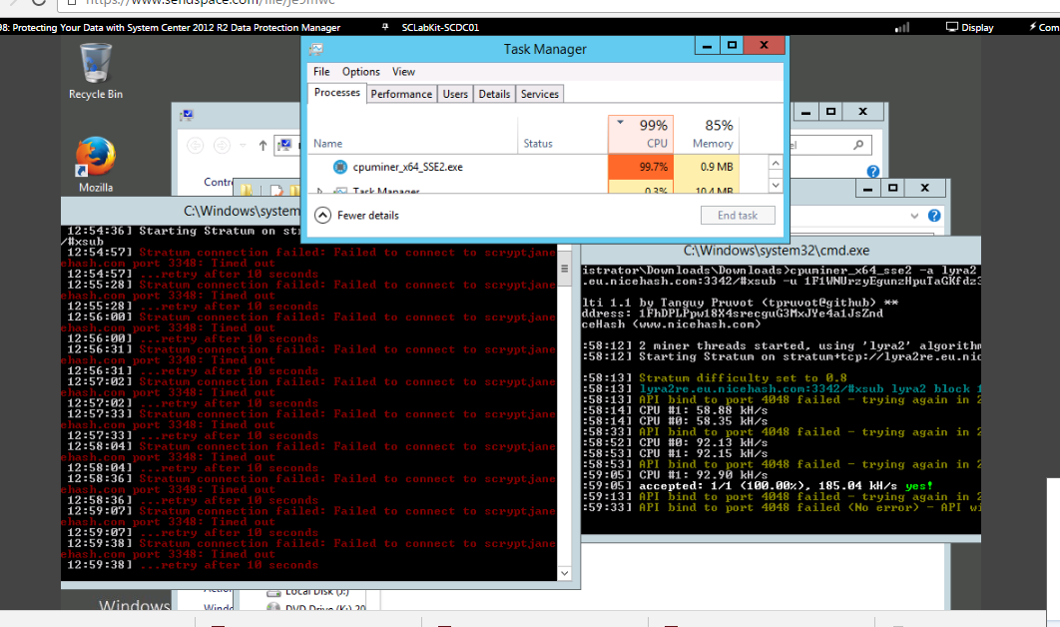
Task: Click the 'CPU #1: 92.90 kH/s' line
Action: [x=676, y=475]
